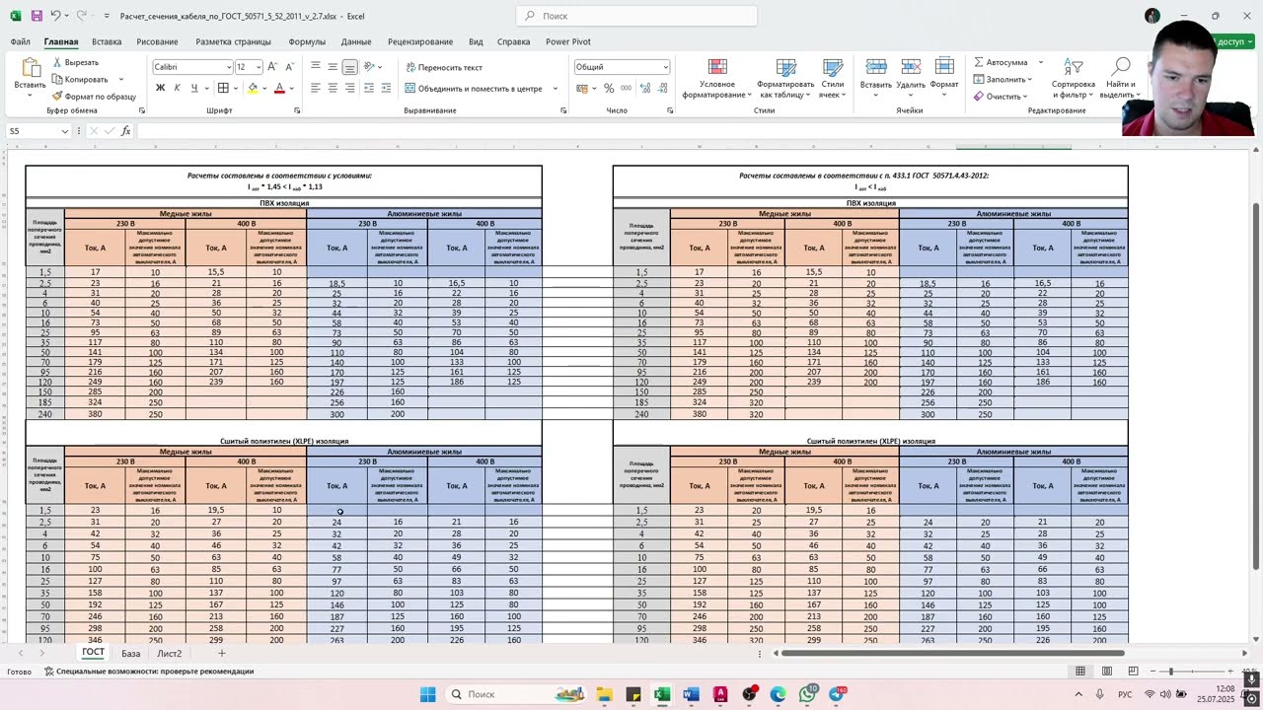Open File Explorer from the taskbar
1263x710 pixels.
tap(604, 695)
